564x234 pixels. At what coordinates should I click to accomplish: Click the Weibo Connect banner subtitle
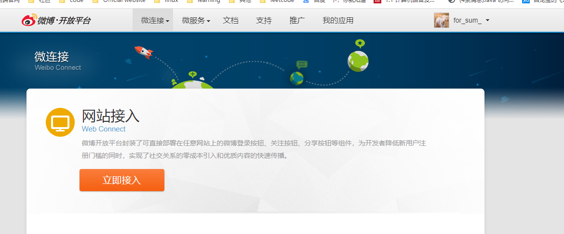click(58, 67)
